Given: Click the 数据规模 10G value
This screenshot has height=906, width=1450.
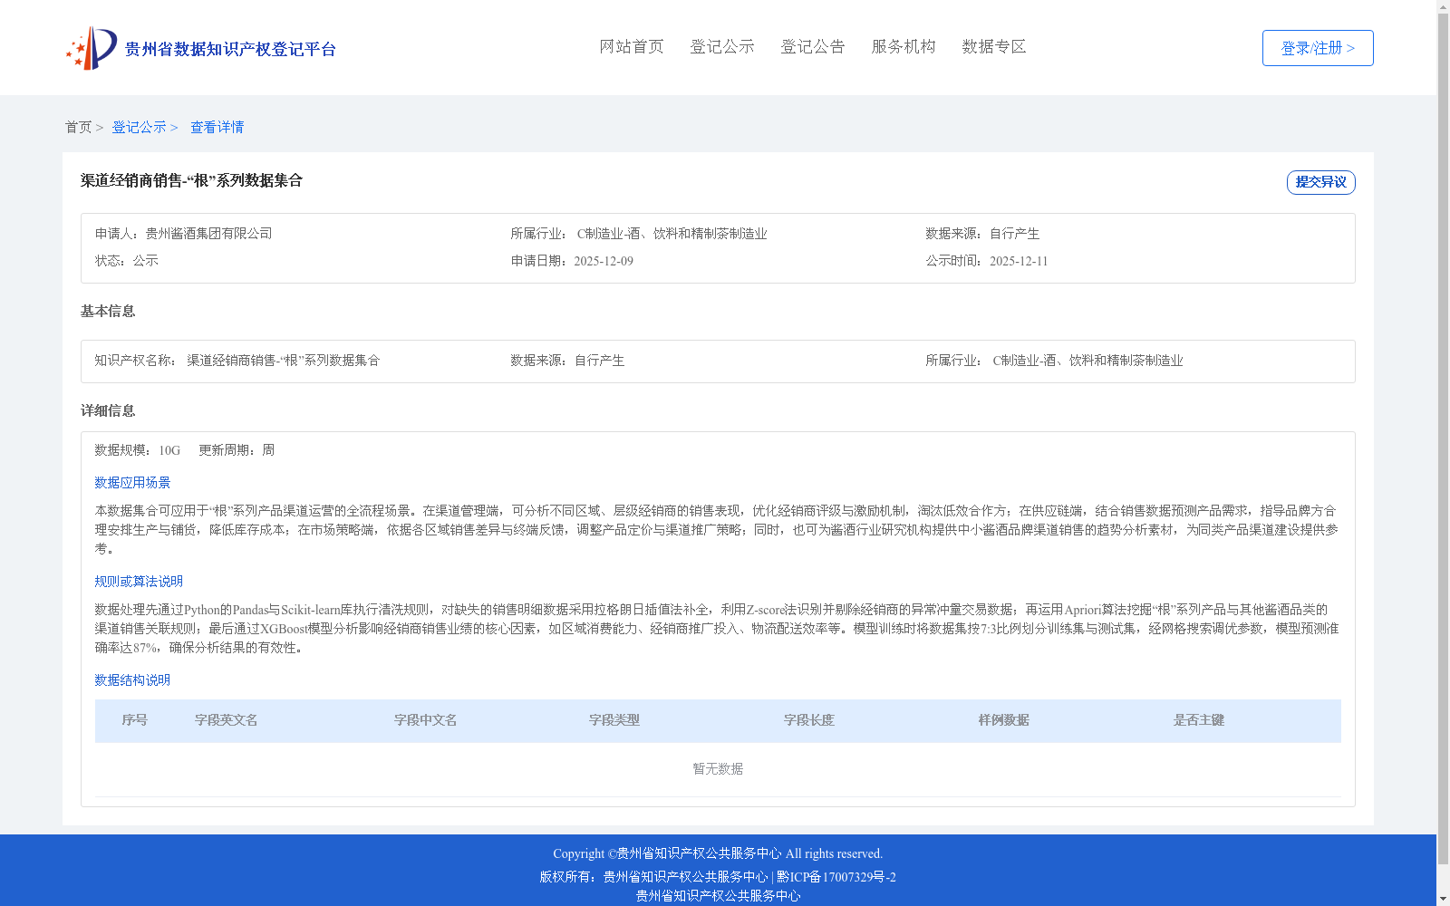Looking at the screenshot, I should pos(169,450).
